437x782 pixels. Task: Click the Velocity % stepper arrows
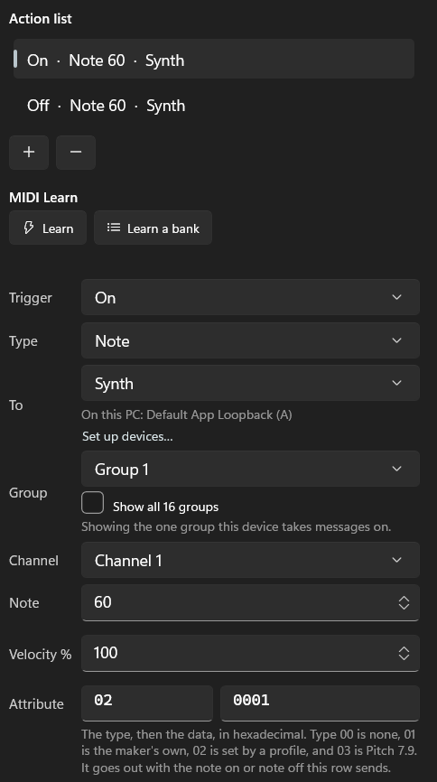pyautogui.click(x=404, y=653)
